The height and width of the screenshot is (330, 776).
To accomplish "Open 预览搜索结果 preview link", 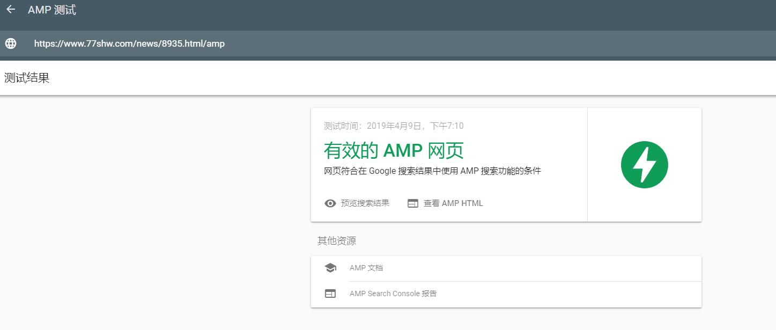I will 365,203.
